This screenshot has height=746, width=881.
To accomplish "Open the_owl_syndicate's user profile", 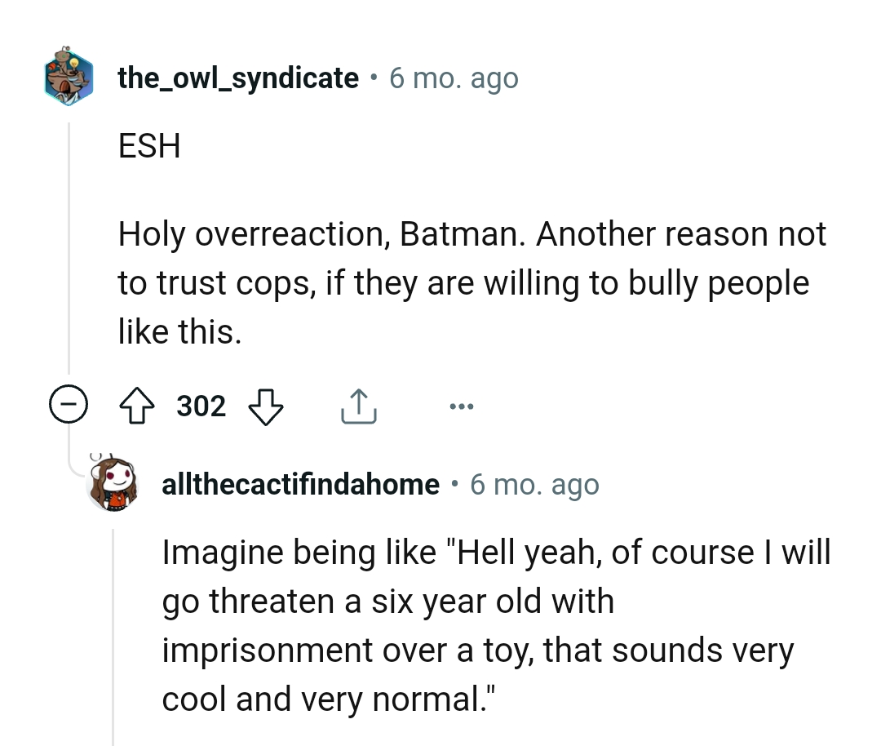I will (238, 78).
